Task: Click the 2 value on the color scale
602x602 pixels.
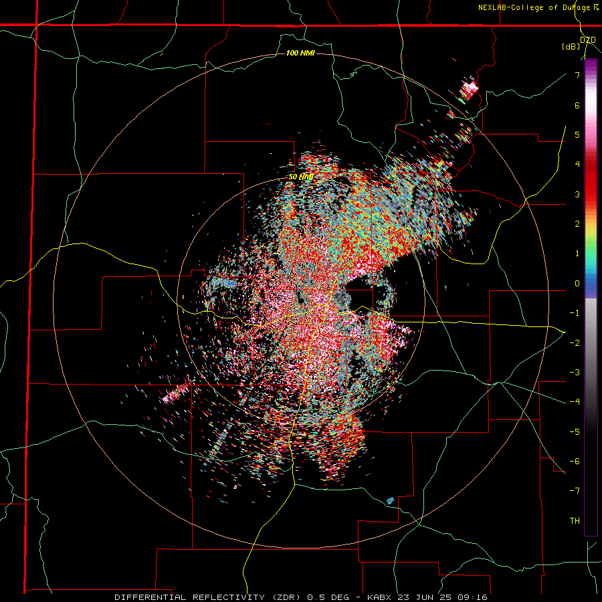Action: pyautogui.click(x=577, y=224)
